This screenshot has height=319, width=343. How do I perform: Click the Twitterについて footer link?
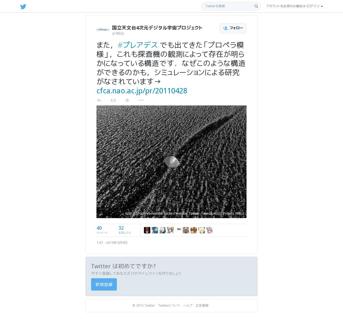(x=169, y=306)
